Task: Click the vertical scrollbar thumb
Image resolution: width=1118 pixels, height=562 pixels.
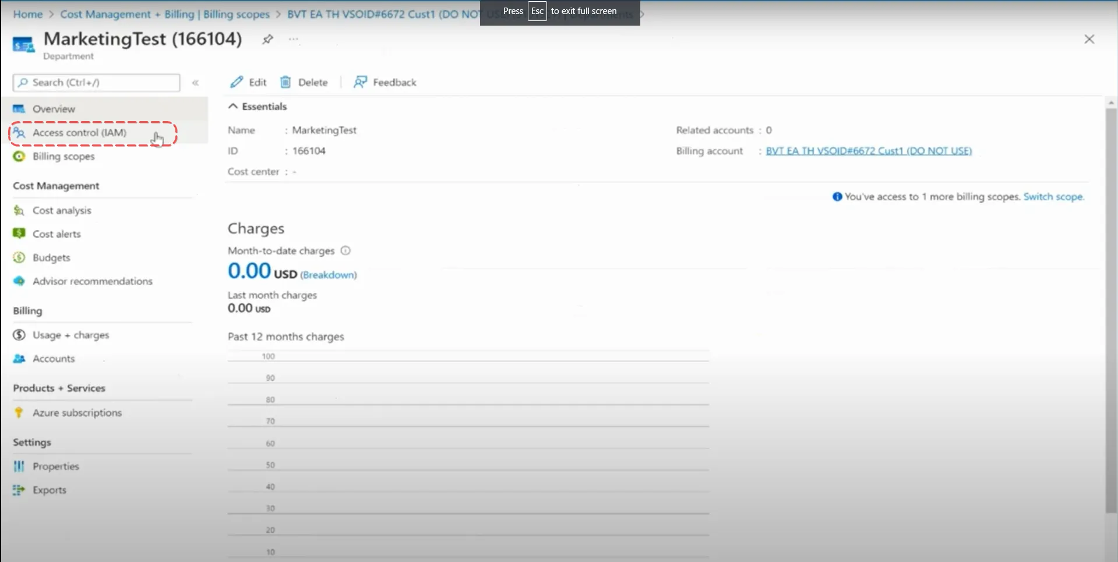Action: 1111,310
